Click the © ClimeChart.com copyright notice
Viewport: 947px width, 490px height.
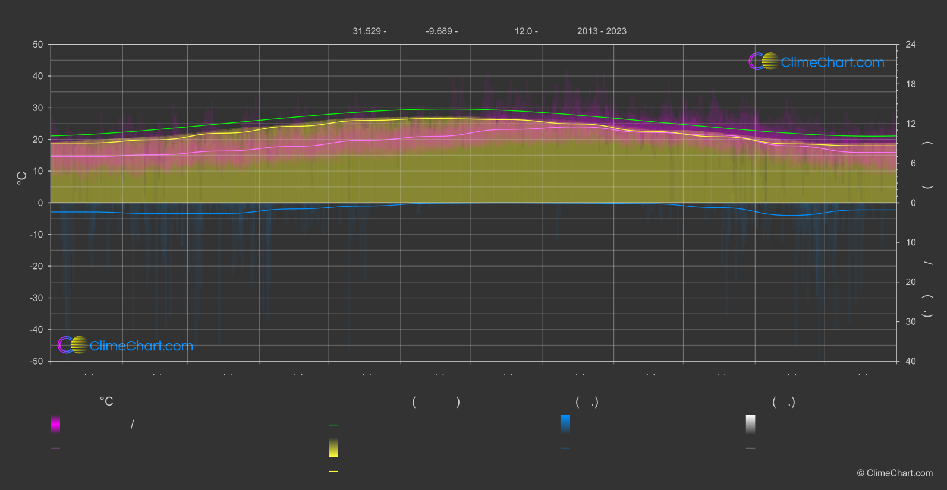(x=895, y=473)
